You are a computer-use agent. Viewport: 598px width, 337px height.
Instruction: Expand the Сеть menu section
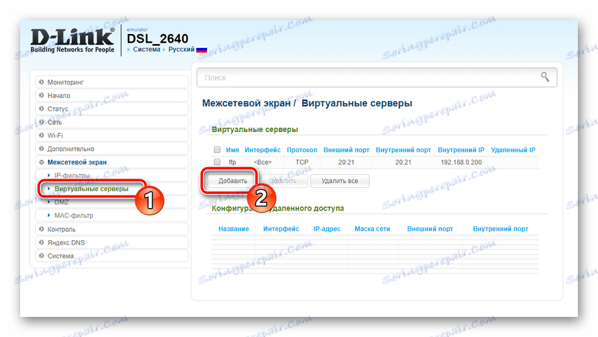pyautogui.click(x=112, y=122)
